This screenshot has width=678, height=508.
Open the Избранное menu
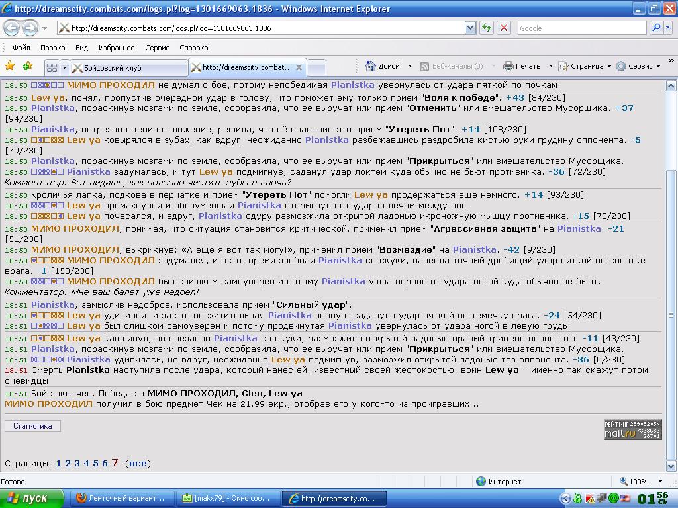pyautogui.click(x=117, y=48)
